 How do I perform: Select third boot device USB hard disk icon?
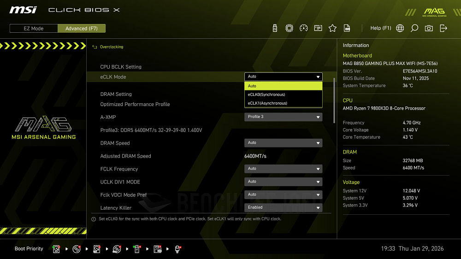[x=97, y=249]
